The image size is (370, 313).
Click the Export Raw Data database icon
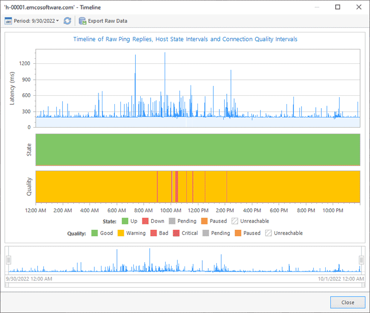tap(83, 21)
